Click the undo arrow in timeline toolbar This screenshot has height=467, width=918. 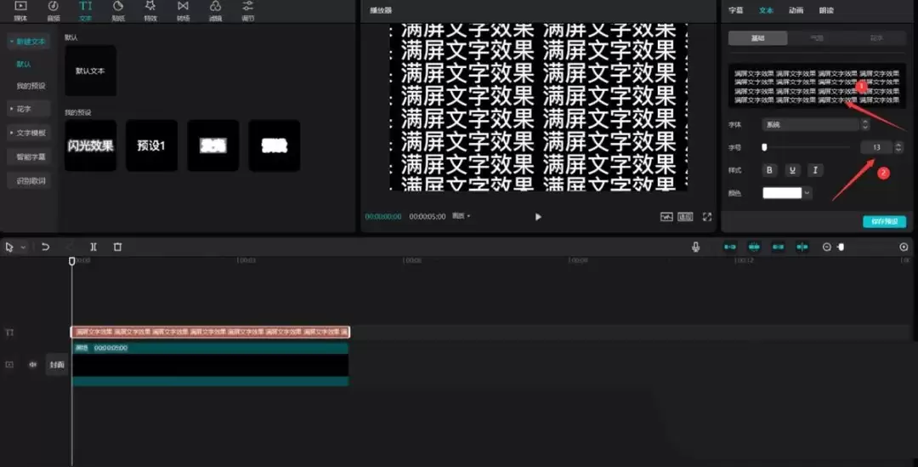click(x=45, y=248)
